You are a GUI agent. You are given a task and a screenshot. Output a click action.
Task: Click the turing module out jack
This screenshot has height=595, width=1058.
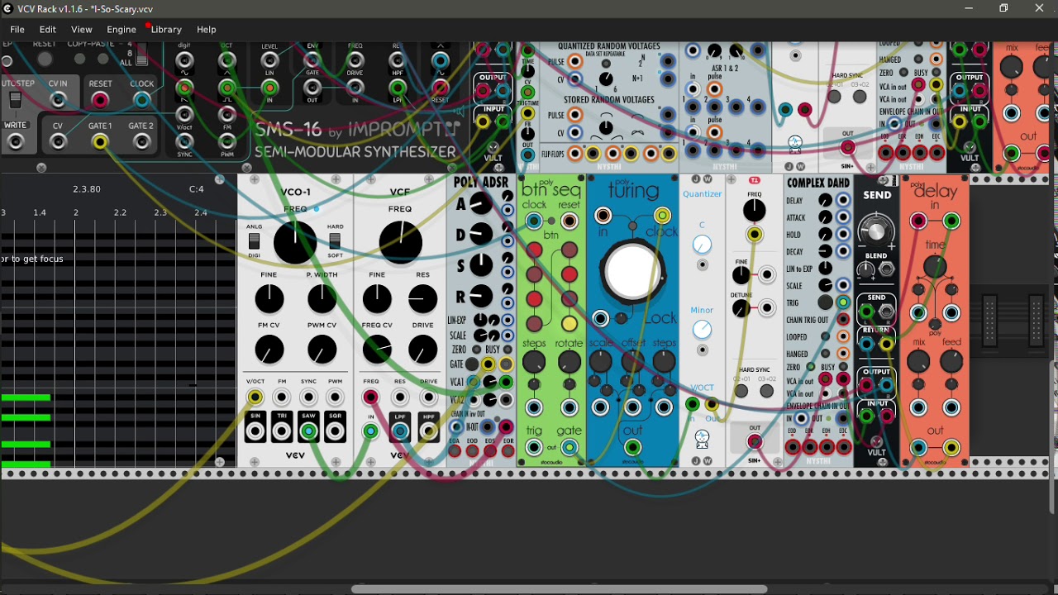point(632,448)
